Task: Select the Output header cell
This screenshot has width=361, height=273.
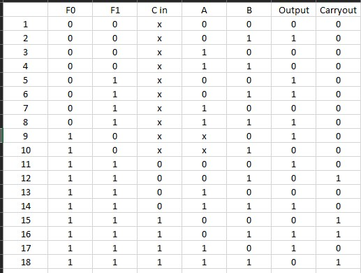Action: click(x=293, y=10)
